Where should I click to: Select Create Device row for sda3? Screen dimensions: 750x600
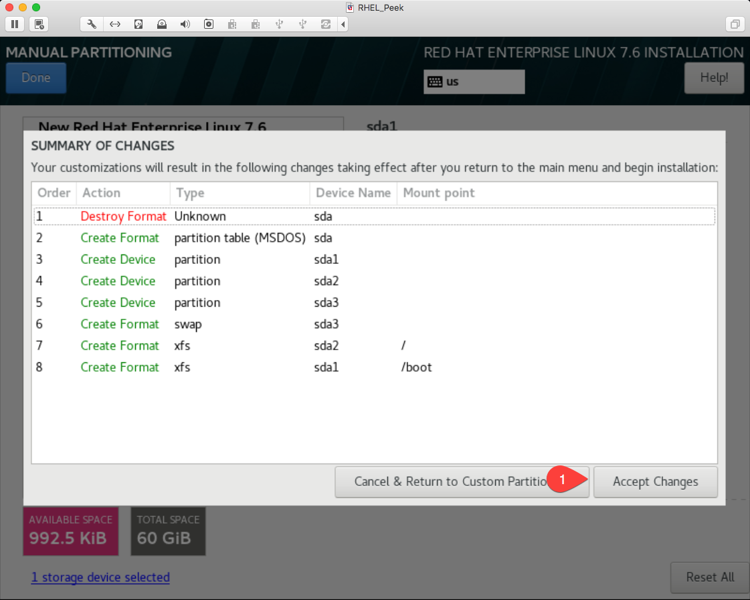(x=375, y=303)
